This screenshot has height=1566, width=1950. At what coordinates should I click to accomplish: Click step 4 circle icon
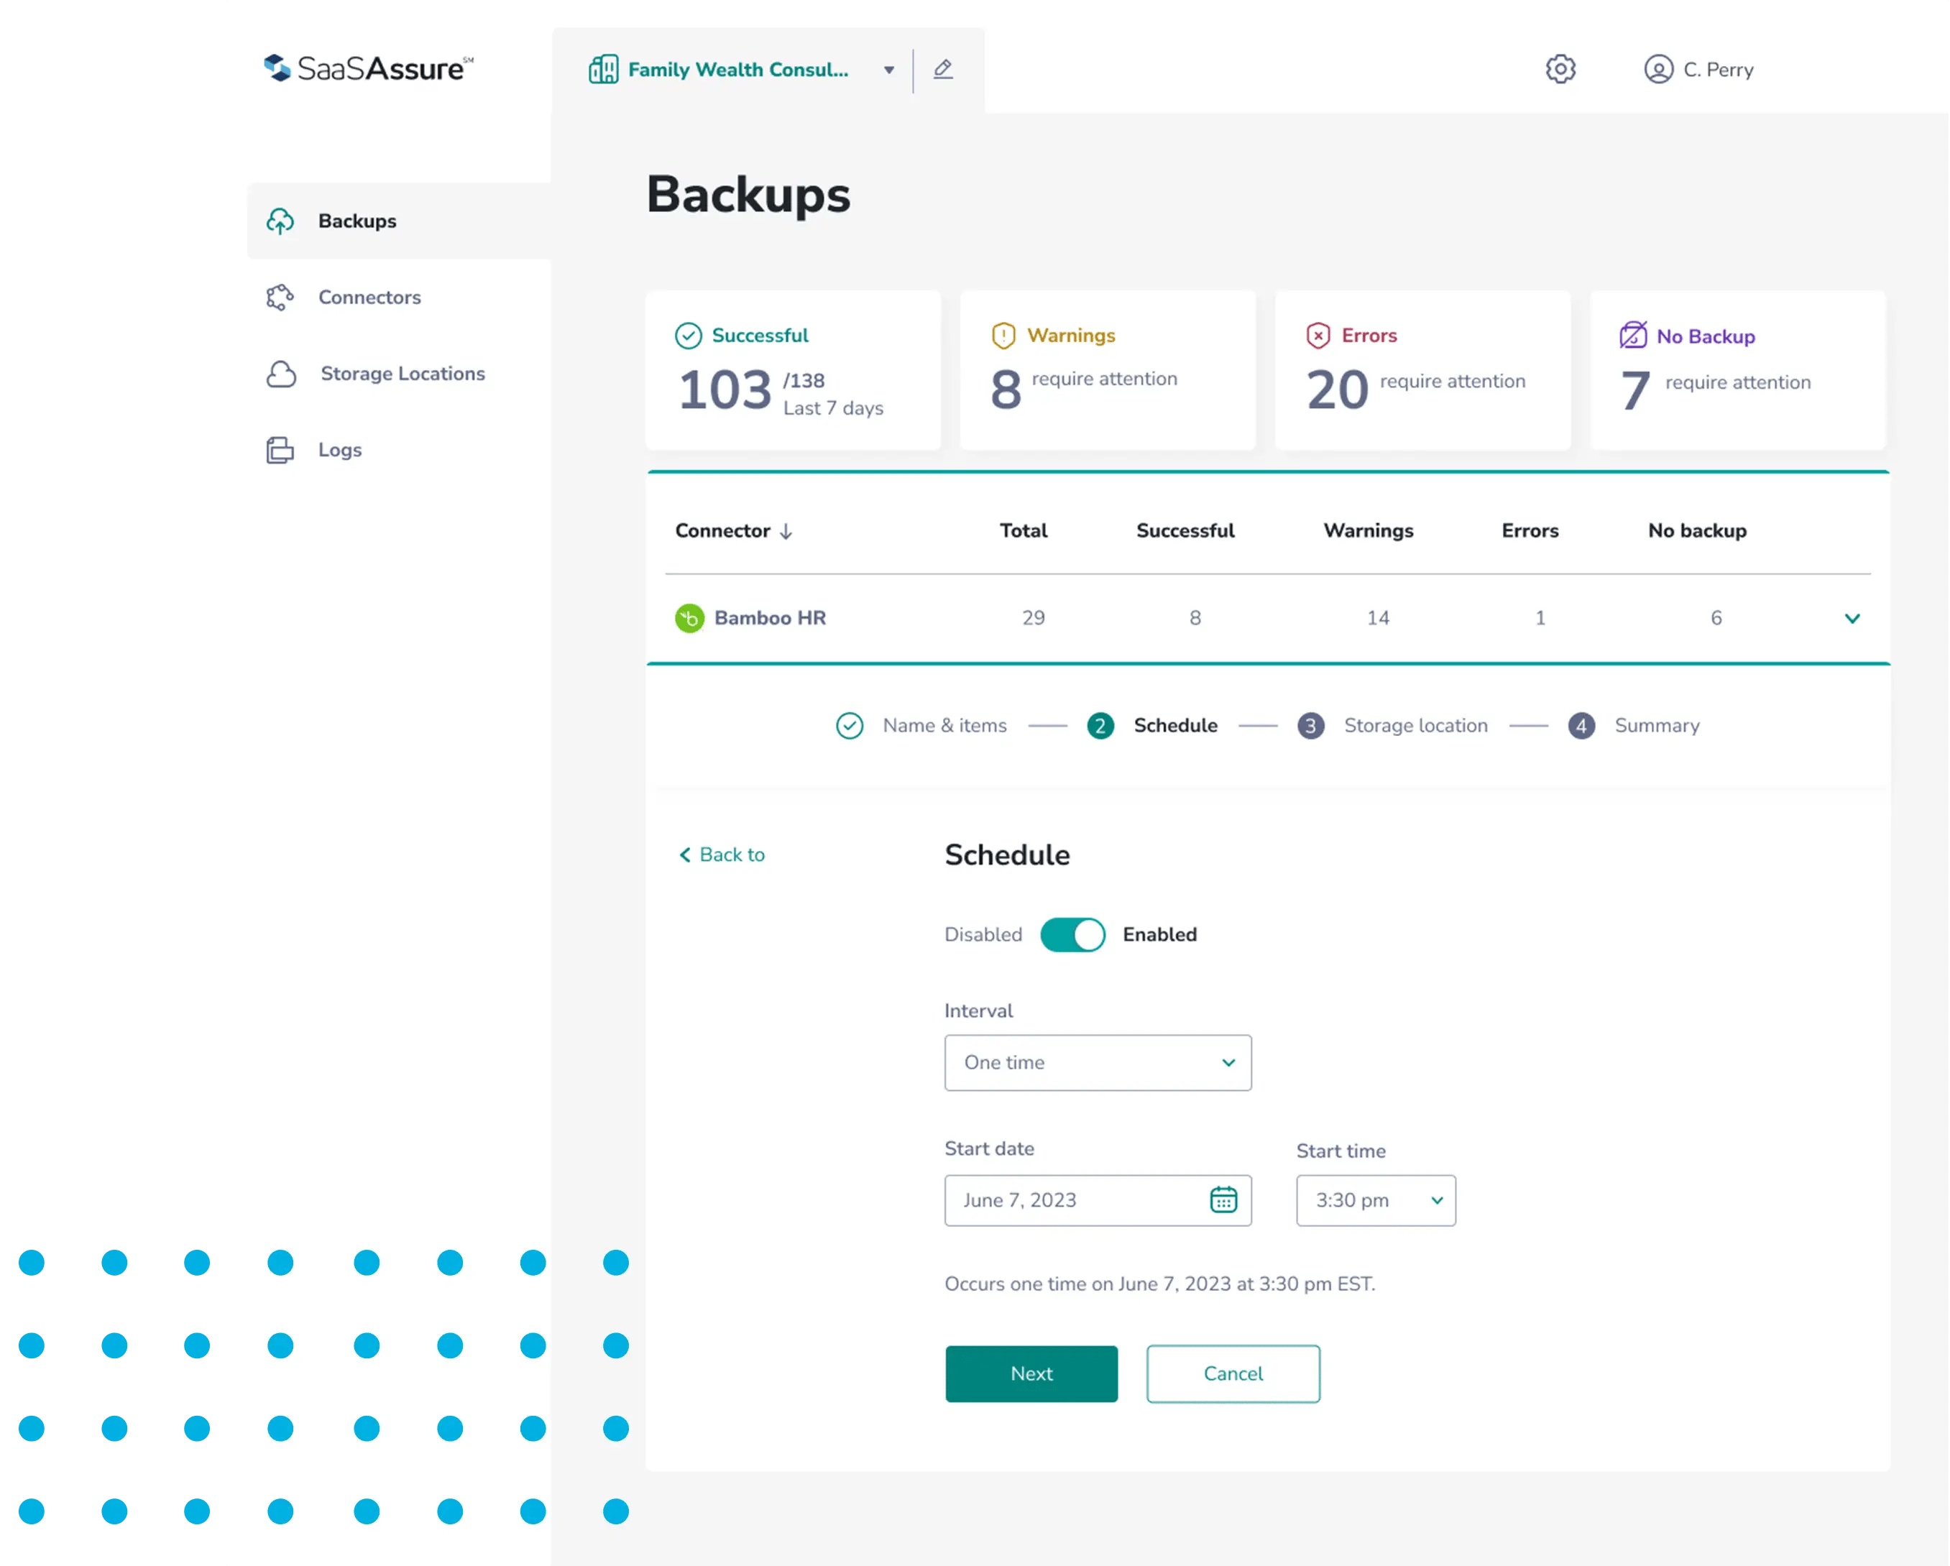coord(1582,726)
